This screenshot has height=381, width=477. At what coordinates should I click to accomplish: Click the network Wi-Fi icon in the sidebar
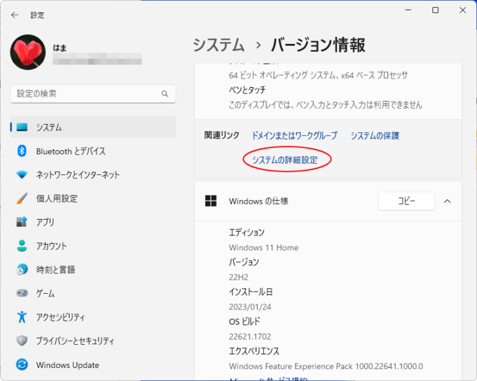click(x=22, y=175)
